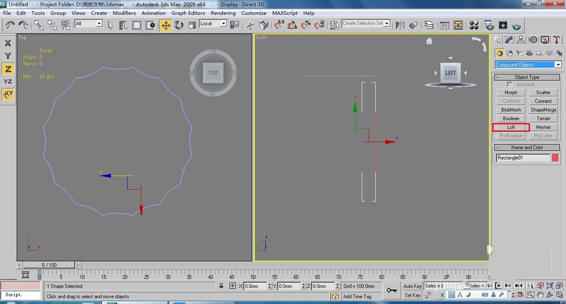The height and width of the screenshot is (304, 566).
Task: Toggle Angle Snap in the toolbar
Action: 293,25
